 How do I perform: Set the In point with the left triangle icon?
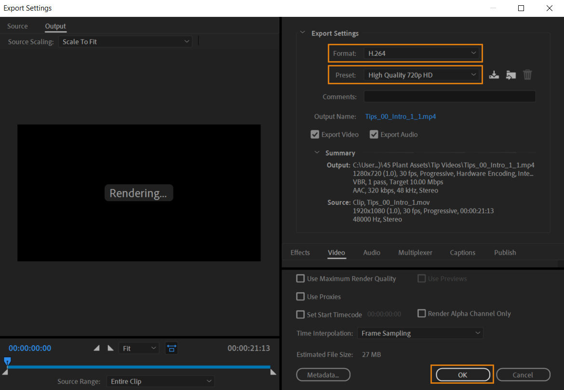(96, 348)
